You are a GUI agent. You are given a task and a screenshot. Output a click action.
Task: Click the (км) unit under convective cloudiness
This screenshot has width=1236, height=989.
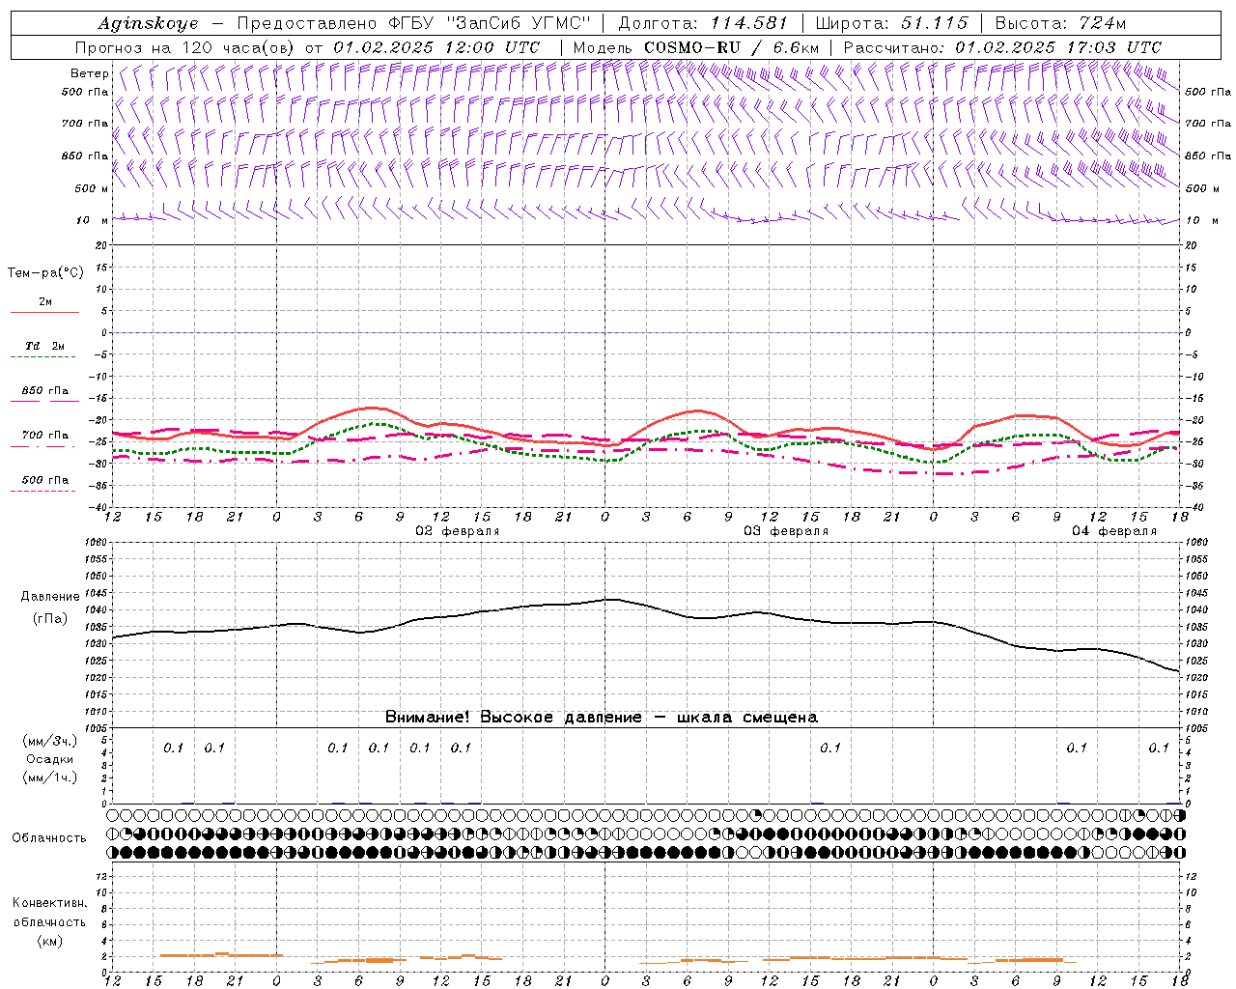[49, 941]
